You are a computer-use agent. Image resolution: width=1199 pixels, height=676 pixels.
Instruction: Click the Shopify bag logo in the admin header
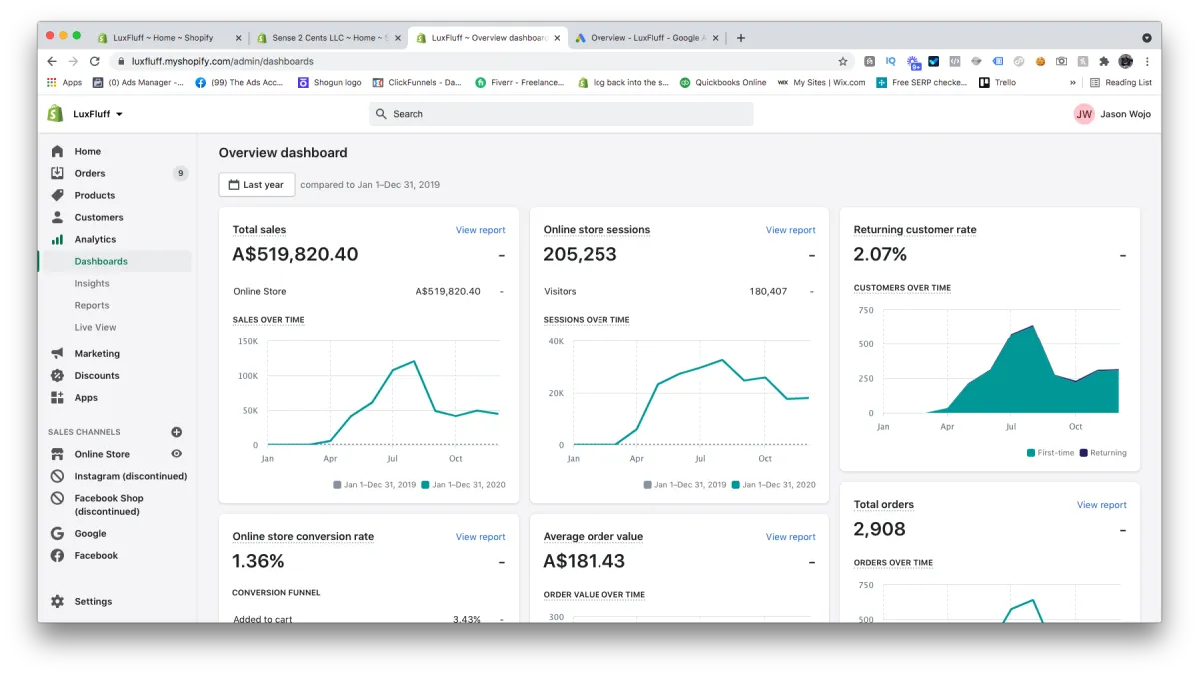[x=56, y=114]
